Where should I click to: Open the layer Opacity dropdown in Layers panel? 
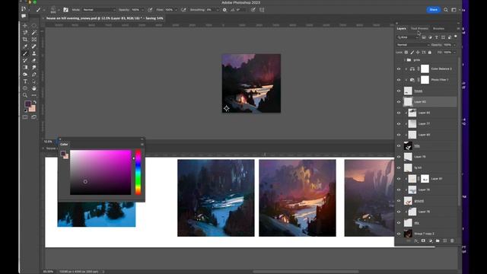(x=454, y=45)
